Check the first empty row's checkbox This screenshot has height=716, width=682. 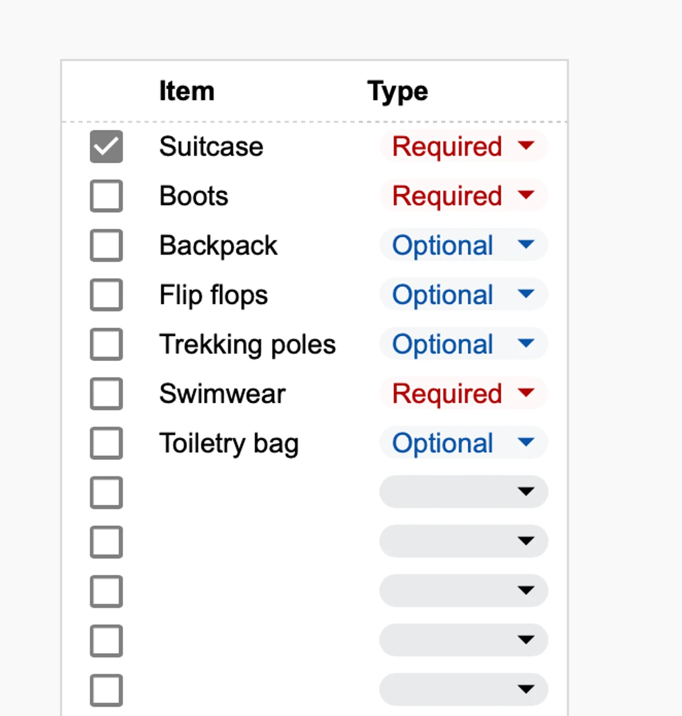(106, 493)
